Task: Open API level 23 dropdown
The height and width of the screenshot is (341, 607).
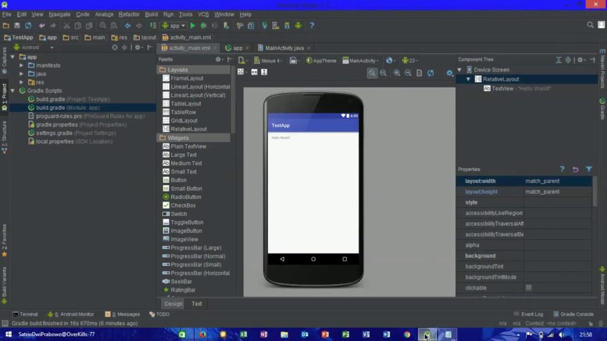Action: point(410,60)
